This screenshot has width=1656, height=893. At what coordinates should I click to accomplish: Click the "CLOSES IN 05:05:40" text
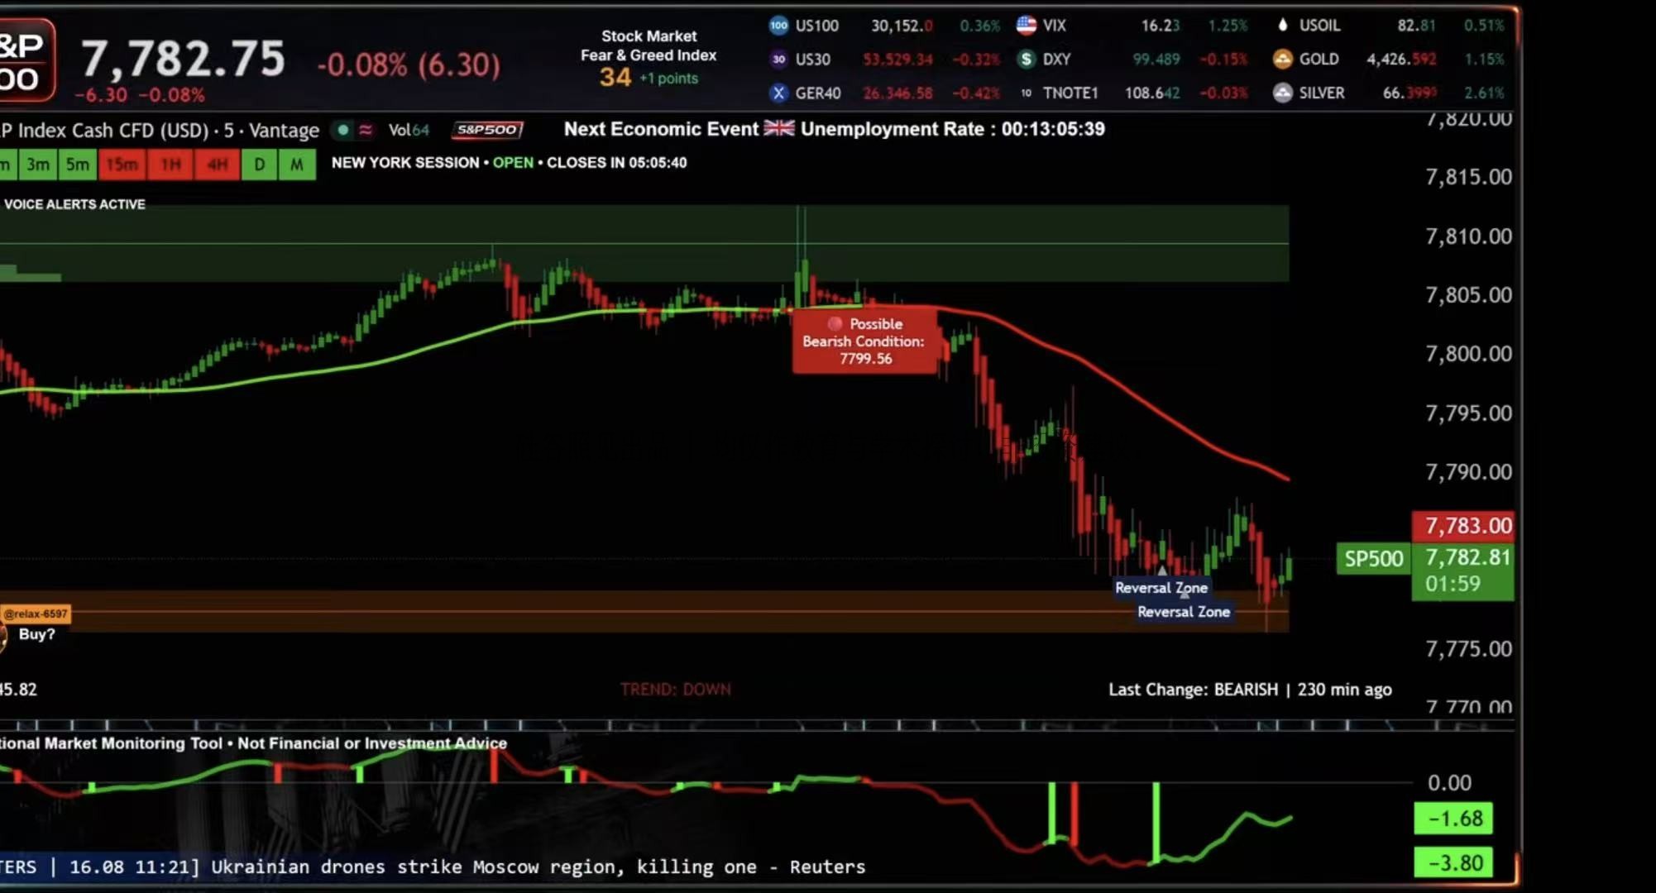tap(616, 163)
